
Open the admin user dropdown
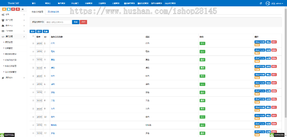point(277,3)
